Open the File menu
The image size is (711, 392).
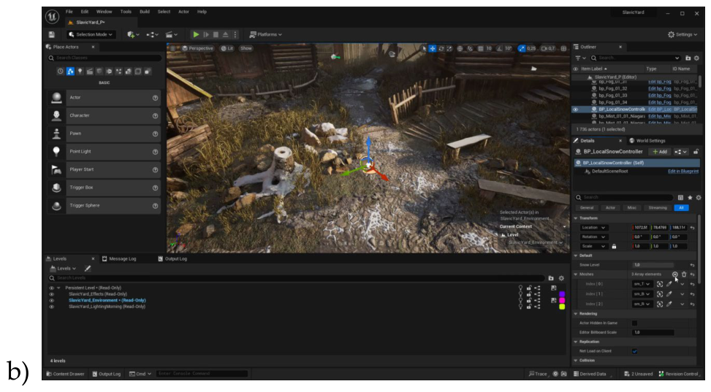coord(69,12)
